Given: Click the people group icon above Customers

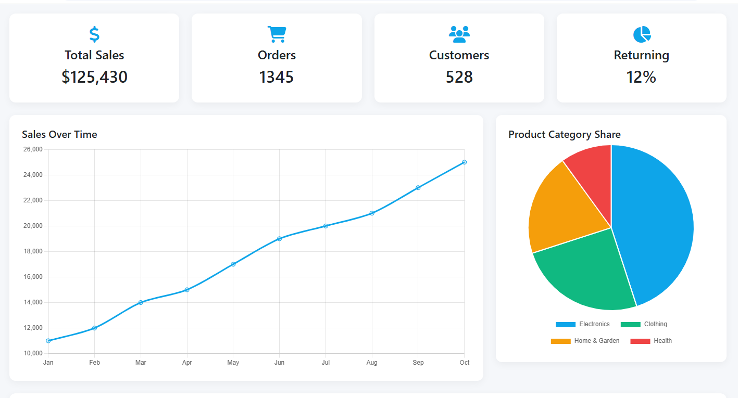Looking at the screenshot, I should 459,34.
